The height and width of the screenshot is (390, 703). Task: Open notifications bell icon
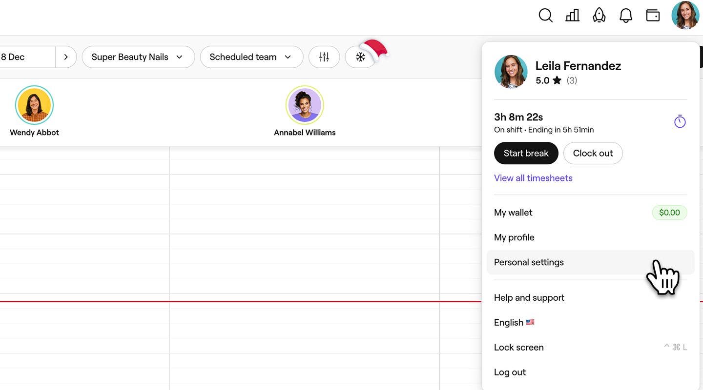[626, 16]
